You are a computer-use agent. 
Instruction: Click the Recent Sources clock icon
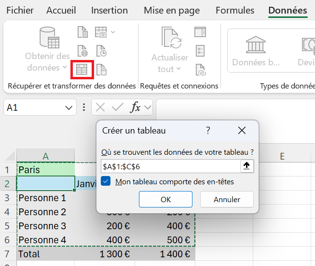tap(101, 51)
